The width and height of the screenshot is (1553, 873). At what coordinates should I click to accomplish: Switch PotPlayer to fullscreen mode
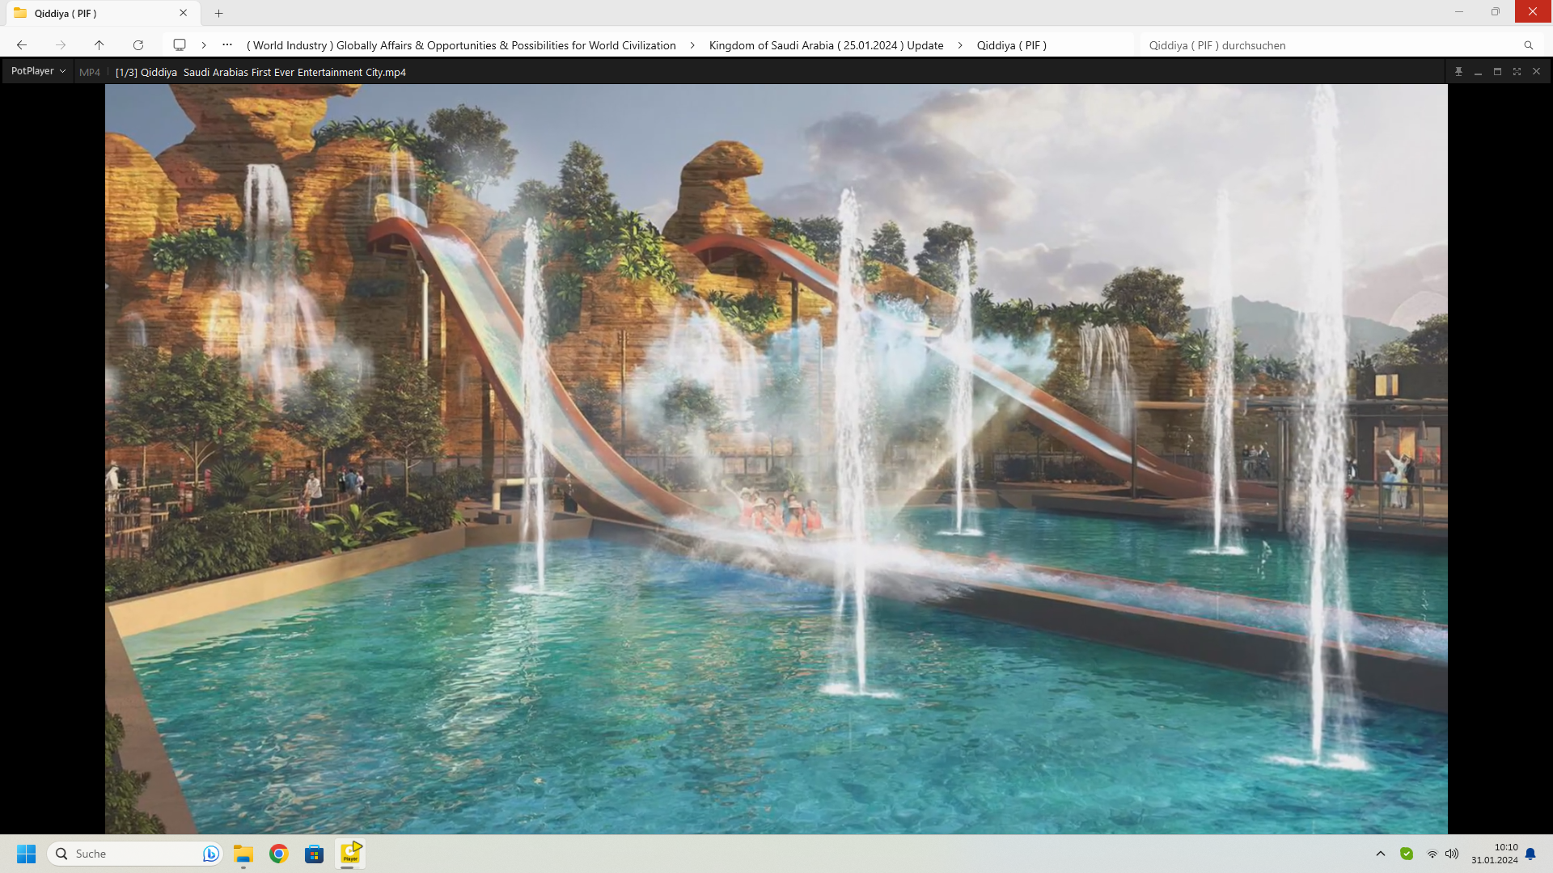(x=1517, y=71)
